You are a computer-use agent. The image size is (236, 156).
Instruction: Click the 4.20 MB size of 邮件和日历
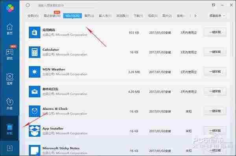[134, 92]
